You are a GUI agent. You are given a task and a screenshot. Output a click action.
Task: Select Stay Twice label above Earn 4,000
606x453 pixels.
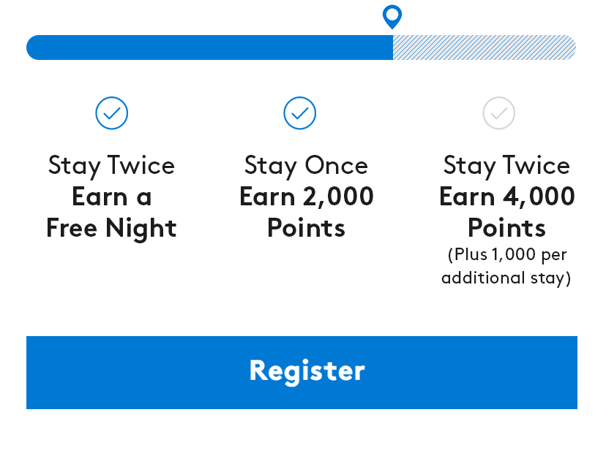[x=506, y=165]
